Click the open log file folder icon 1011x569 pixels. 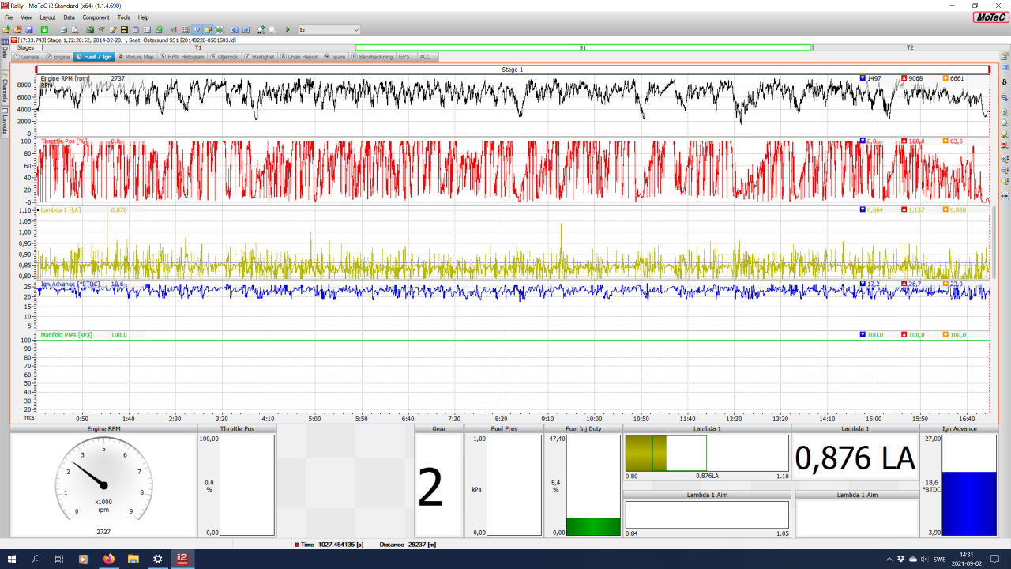(x=6, y=30)
